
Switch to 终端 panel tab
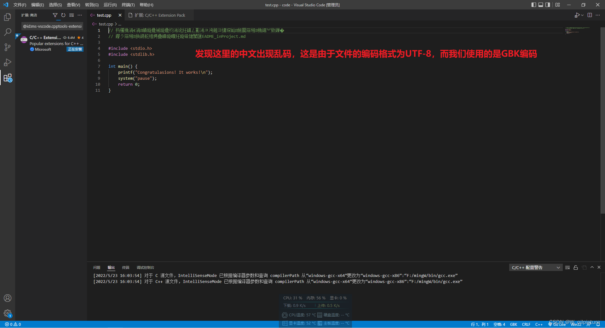tap(126, 268)
